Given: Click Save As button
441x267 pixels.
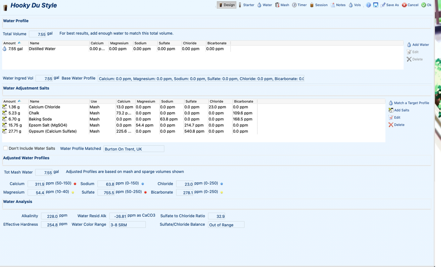Looking at the screenshot, I should click(x=390, y=5).
